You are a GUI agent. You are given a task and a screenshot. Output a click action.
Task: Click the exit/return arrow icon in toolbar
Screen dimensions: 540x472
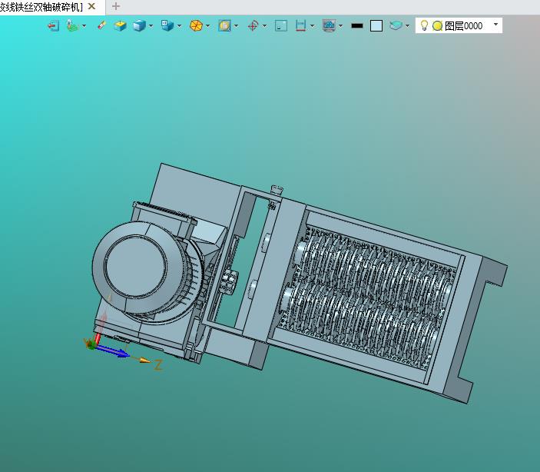pyautogui.click(x=53, y=25)
